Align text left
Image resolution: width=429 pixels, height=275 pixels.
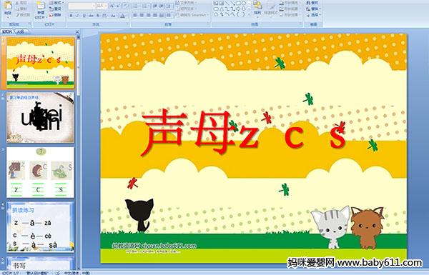coord(135,15)
